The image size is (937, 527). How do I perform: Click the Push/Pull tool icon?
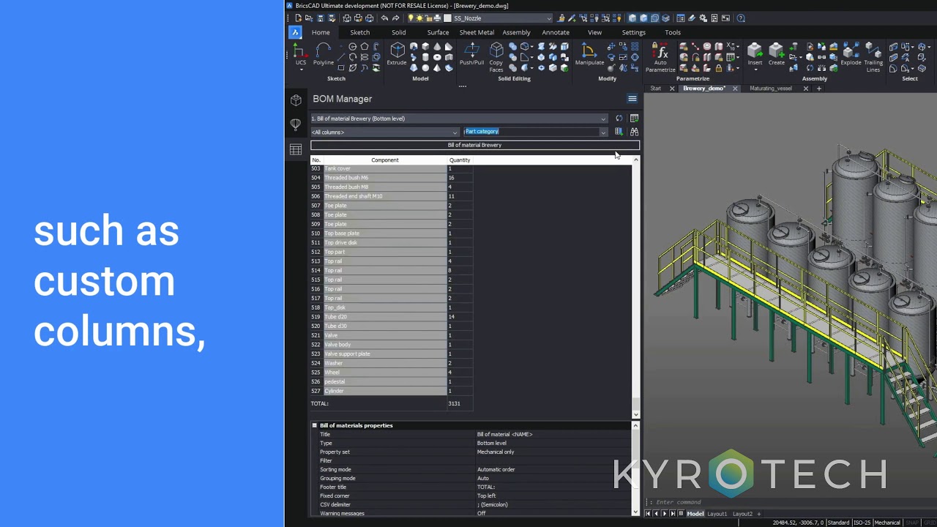point(471,53)
